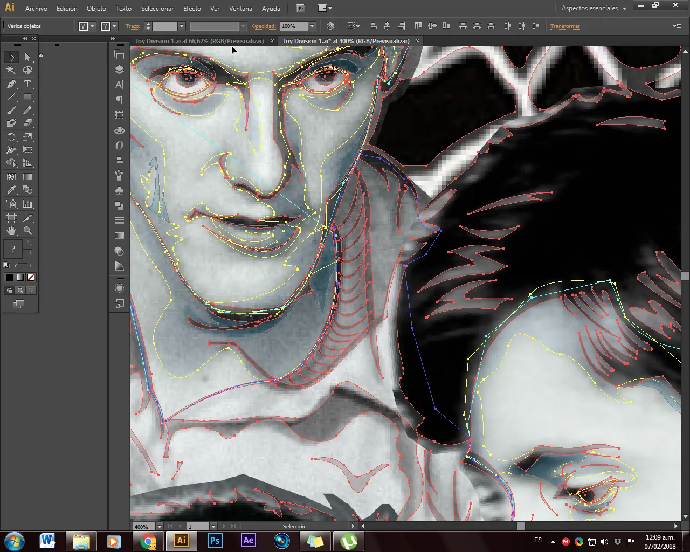The image size is (690, 552).
Task: Open stroke weight dropdown
Action: click(182, 26)
